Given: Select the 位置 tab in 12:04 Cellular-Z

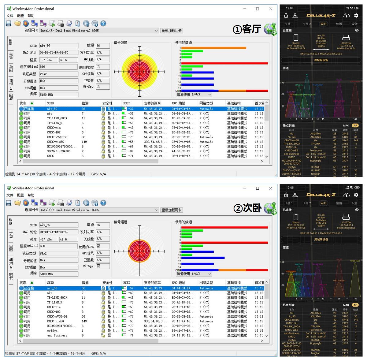Looking at the screenshot, I should click(339, 24).
